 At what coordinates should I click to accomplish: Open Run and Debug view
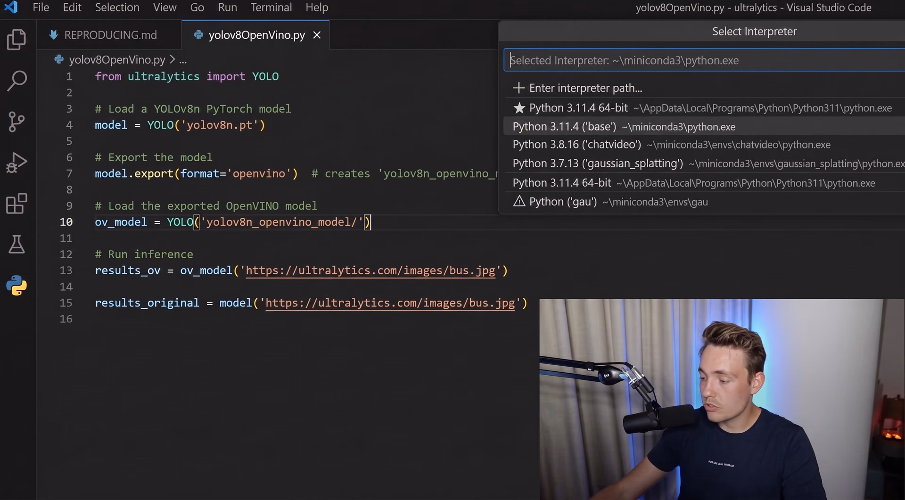[x=17, y=163]
